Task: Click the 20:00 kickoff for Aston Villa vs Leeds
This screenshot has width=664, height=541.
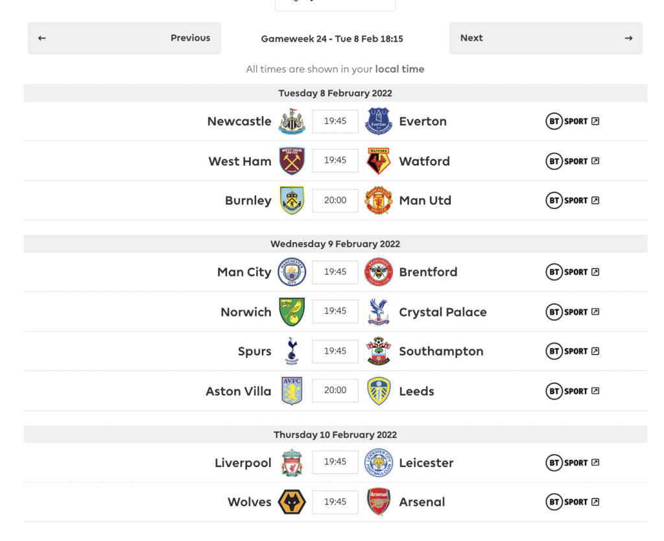Action: pyautogui.click(x=335, y=390)
